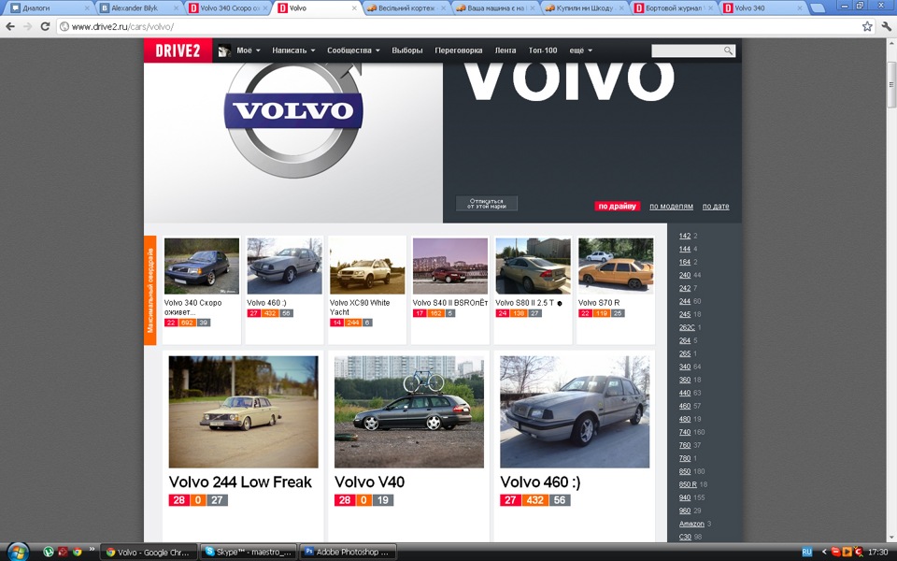Open 'Volvo S40 II' thumbnail

click(x=450, y=266)
